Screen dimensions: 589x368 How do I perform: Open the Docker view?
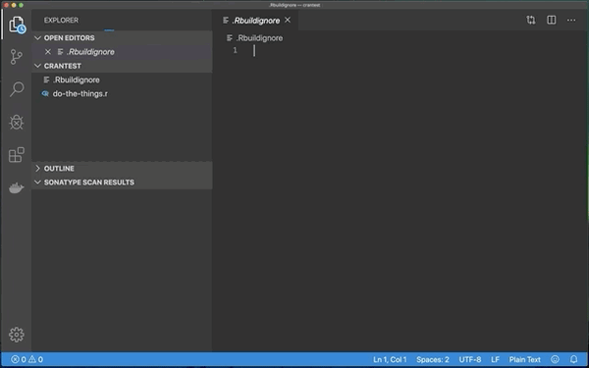pyautogui.click(x=16, y=187)
